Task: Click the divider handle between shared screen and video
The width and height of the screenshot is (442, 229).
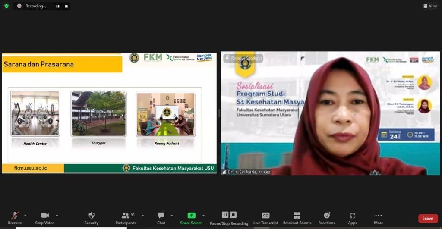Action: tap(218, 113)
